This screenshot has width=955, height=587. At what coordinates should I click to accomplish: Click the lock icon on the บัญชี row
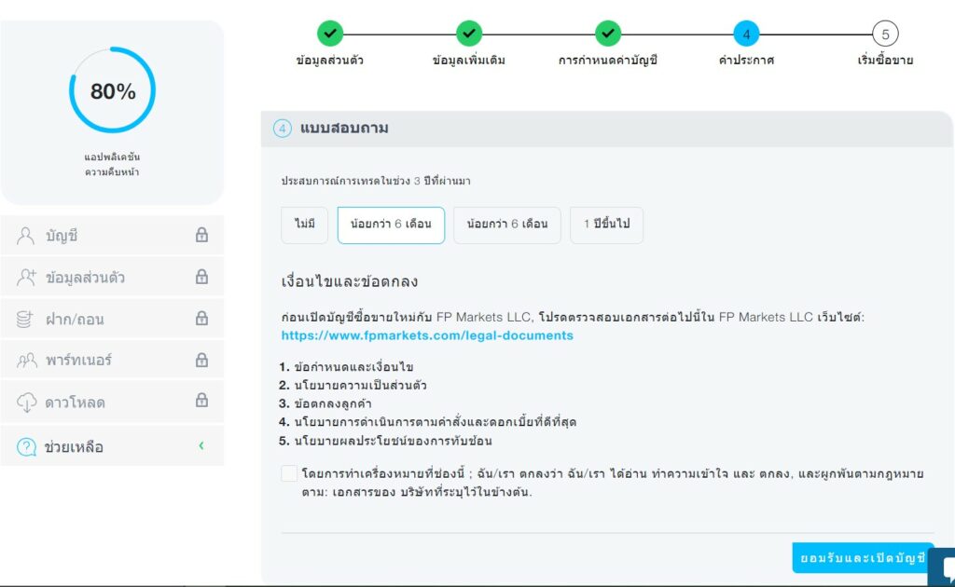pos(201,236)
